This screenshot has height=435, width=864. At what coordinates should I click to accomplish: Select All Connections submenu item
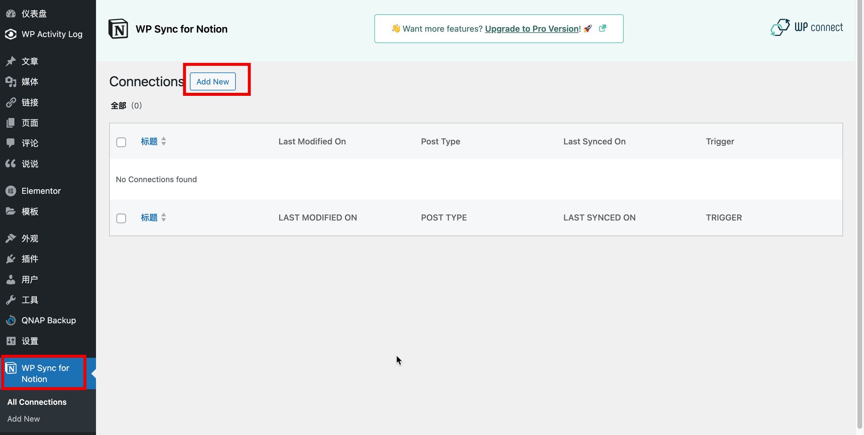(37, 402)
